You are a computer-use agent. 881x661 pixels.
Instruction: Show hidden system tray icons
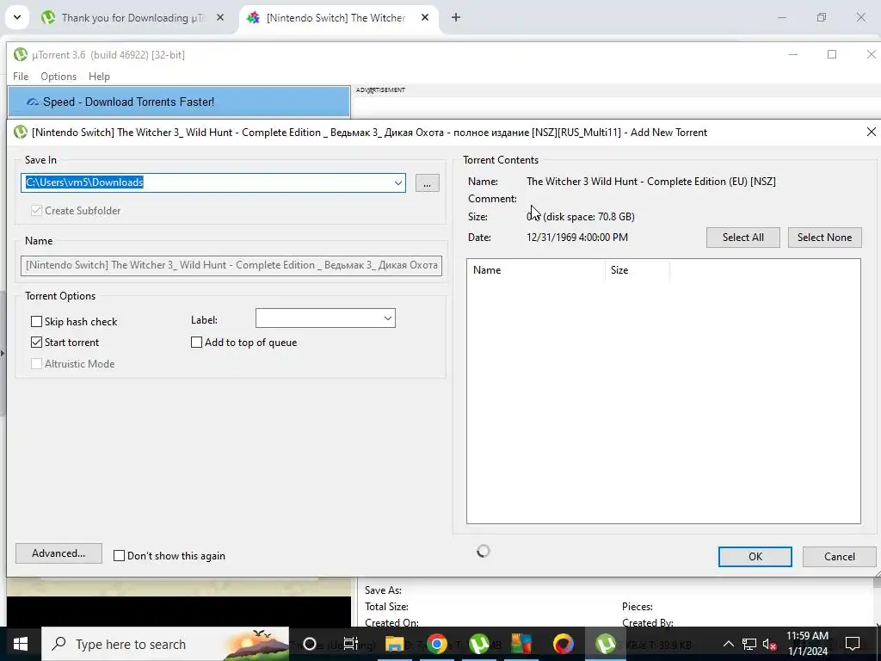728,644
